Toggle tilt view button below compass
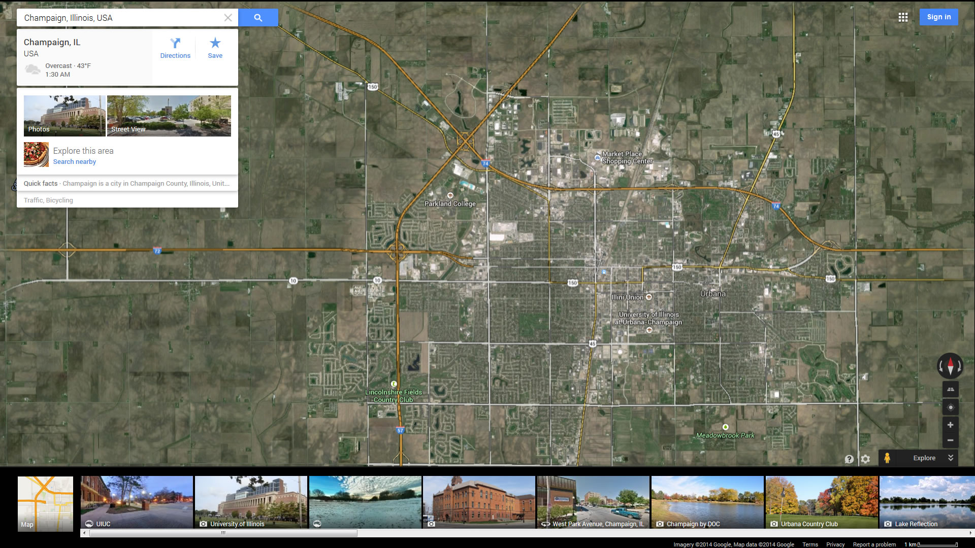 (950, 390)
